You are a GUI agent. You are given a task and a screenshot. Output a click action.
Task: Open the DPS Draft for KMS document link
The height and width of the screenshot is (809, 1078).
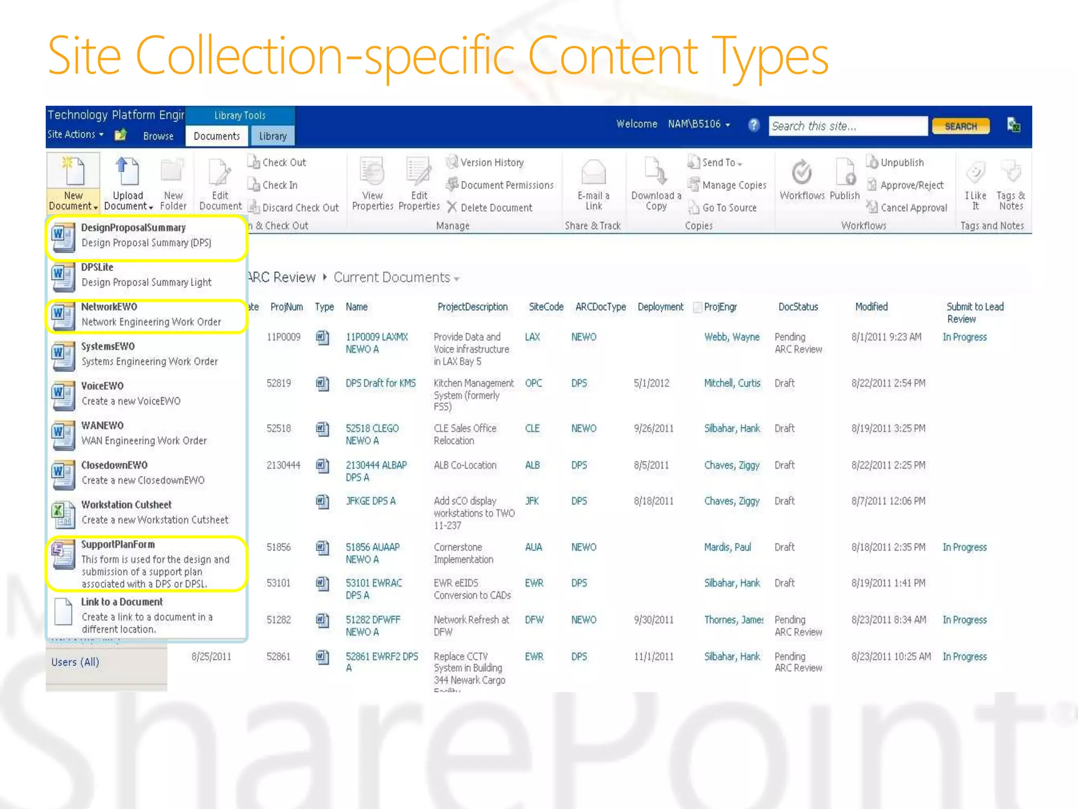click(380, 383)
